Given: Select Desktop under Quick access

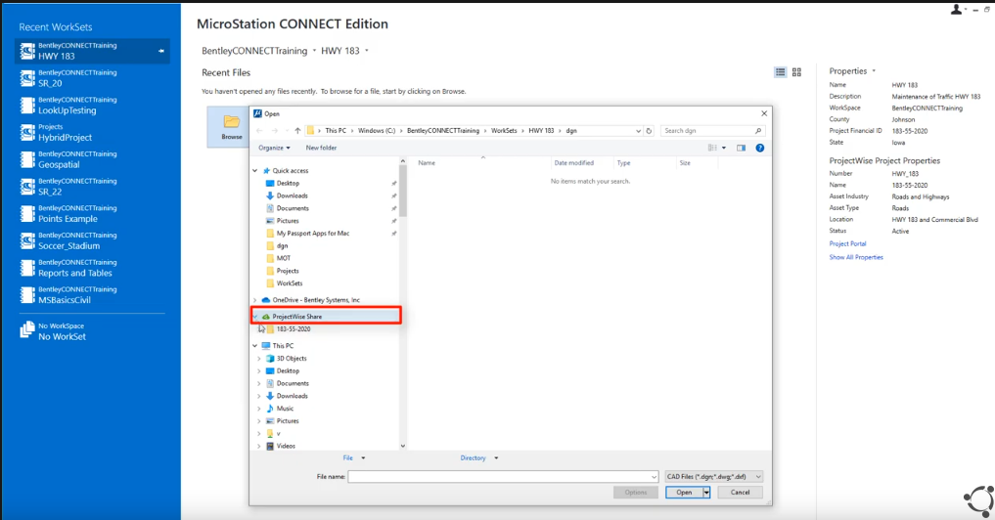Looking at the screenshot, I should point(288,183).
